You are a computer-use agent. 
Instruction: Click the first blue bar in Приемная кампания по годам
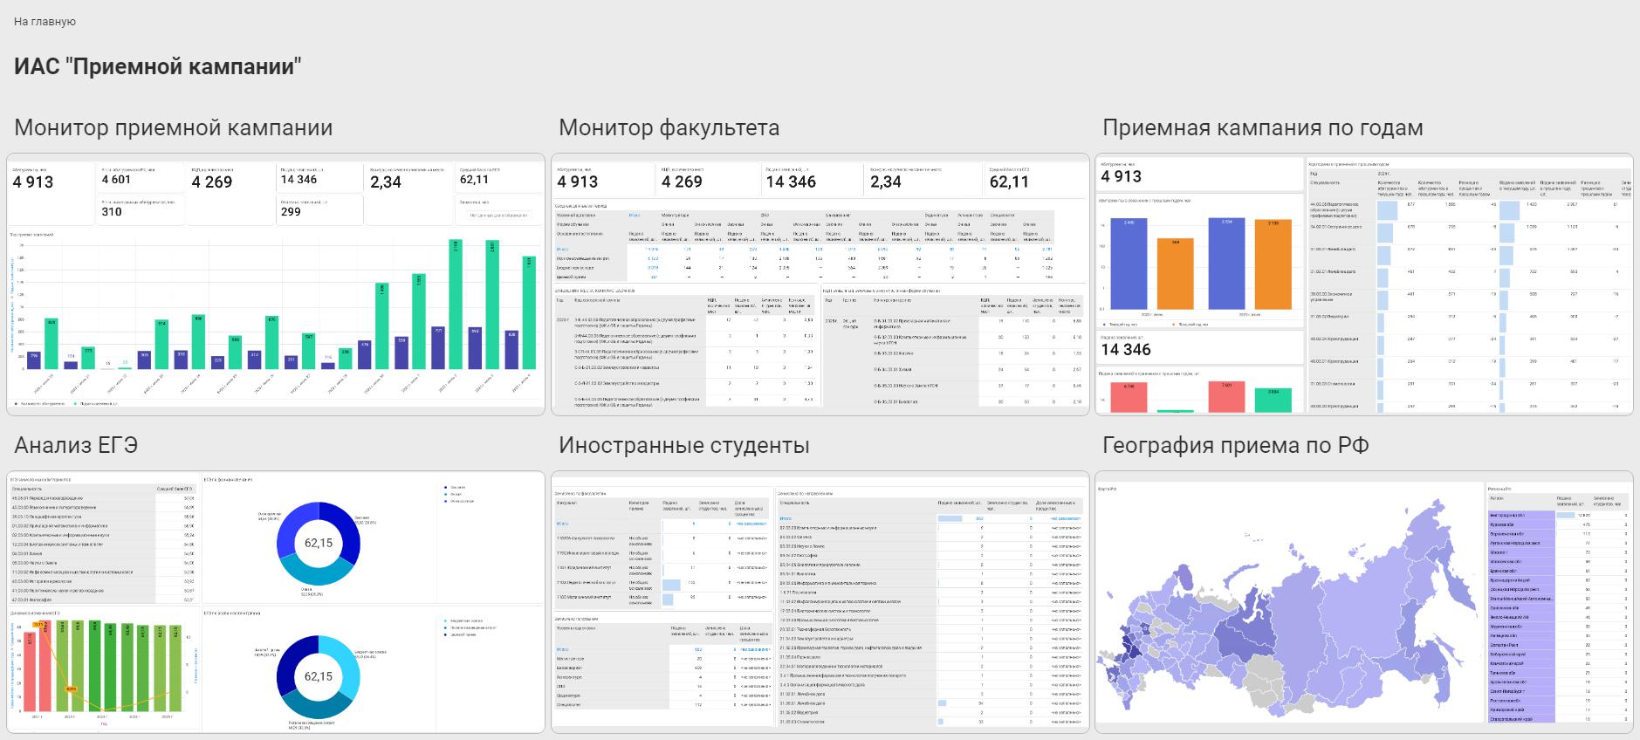pos(1129,262)
